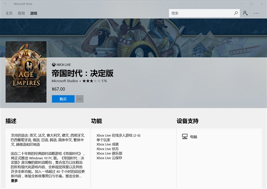Click the ¥67.00 price text
The width and height of the screenshot is (267, 189).
(58, 89)
